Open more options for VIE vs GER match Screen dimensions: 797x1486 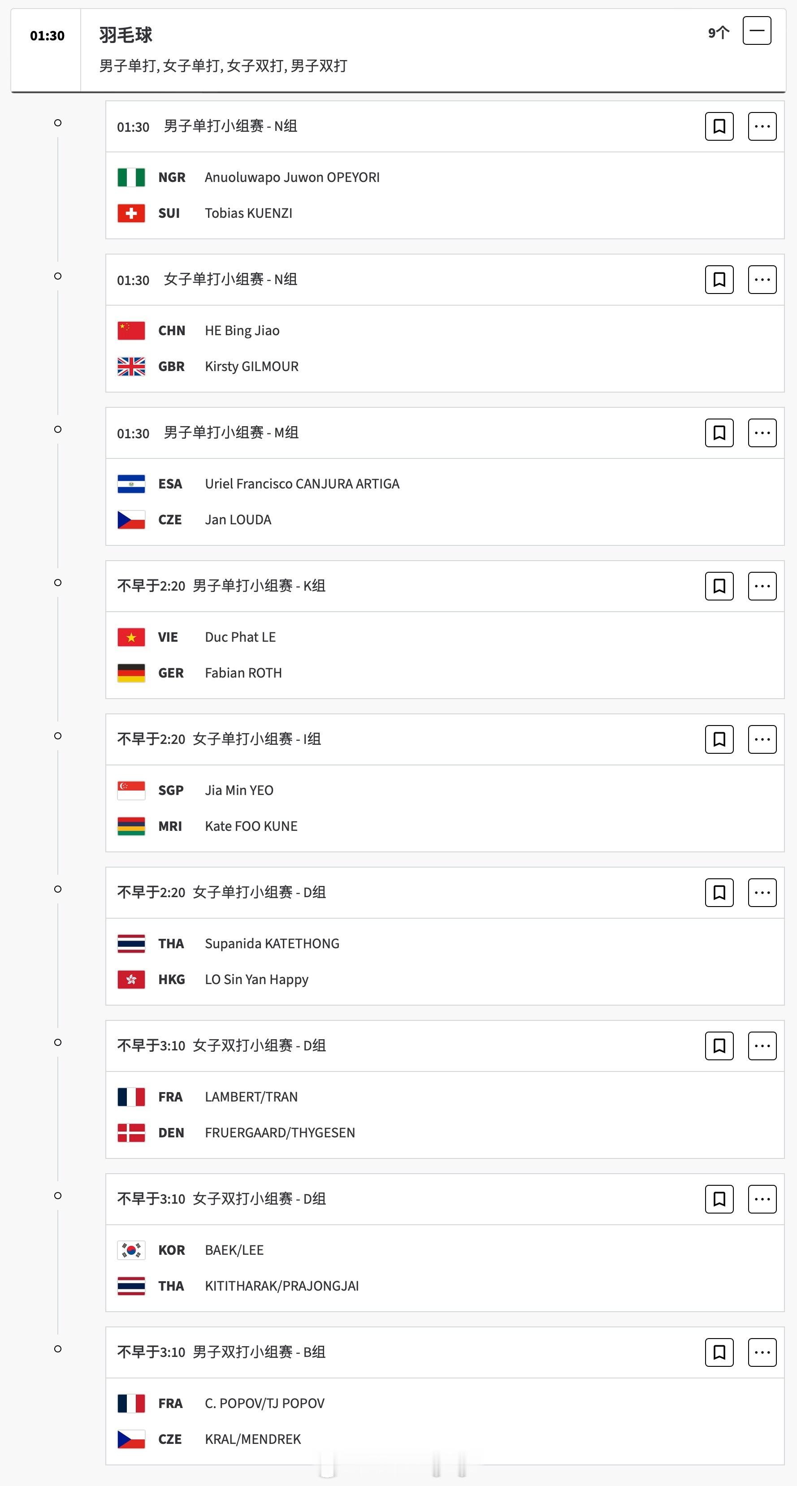pos(762,586)
